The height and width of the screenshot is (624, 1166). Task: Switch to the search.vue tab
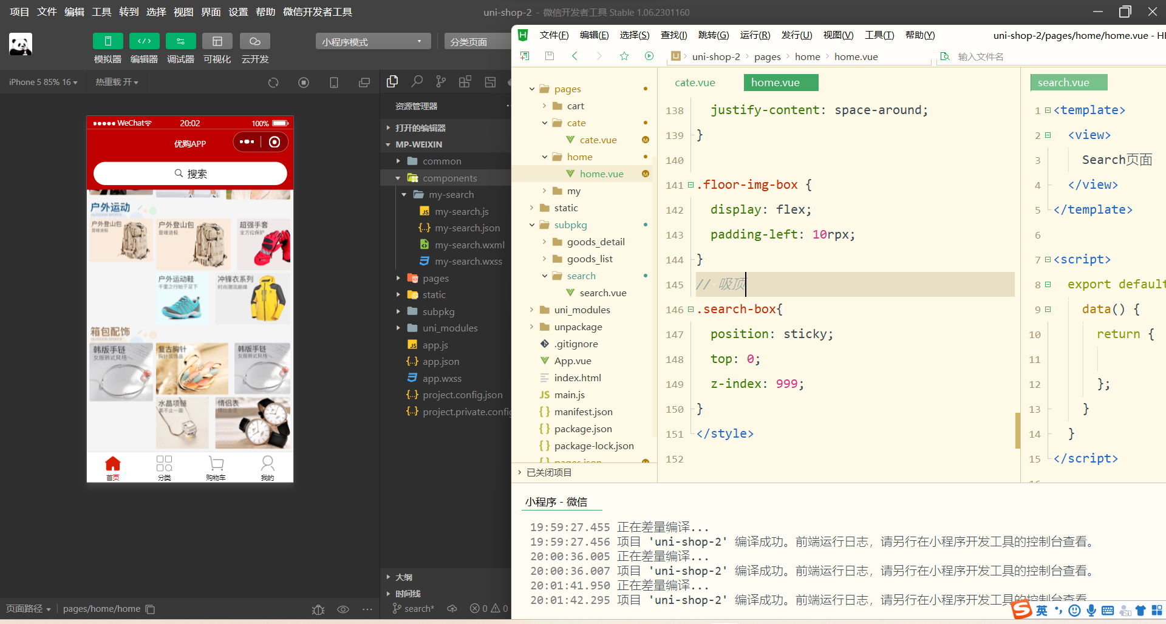coord(1068,82)
